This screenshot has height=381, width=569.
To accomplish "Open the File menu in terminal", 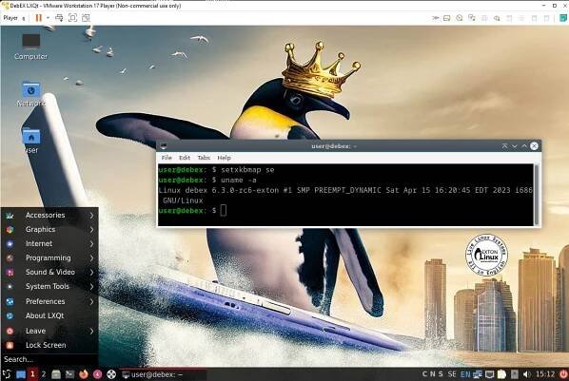I will coord(167,158).
